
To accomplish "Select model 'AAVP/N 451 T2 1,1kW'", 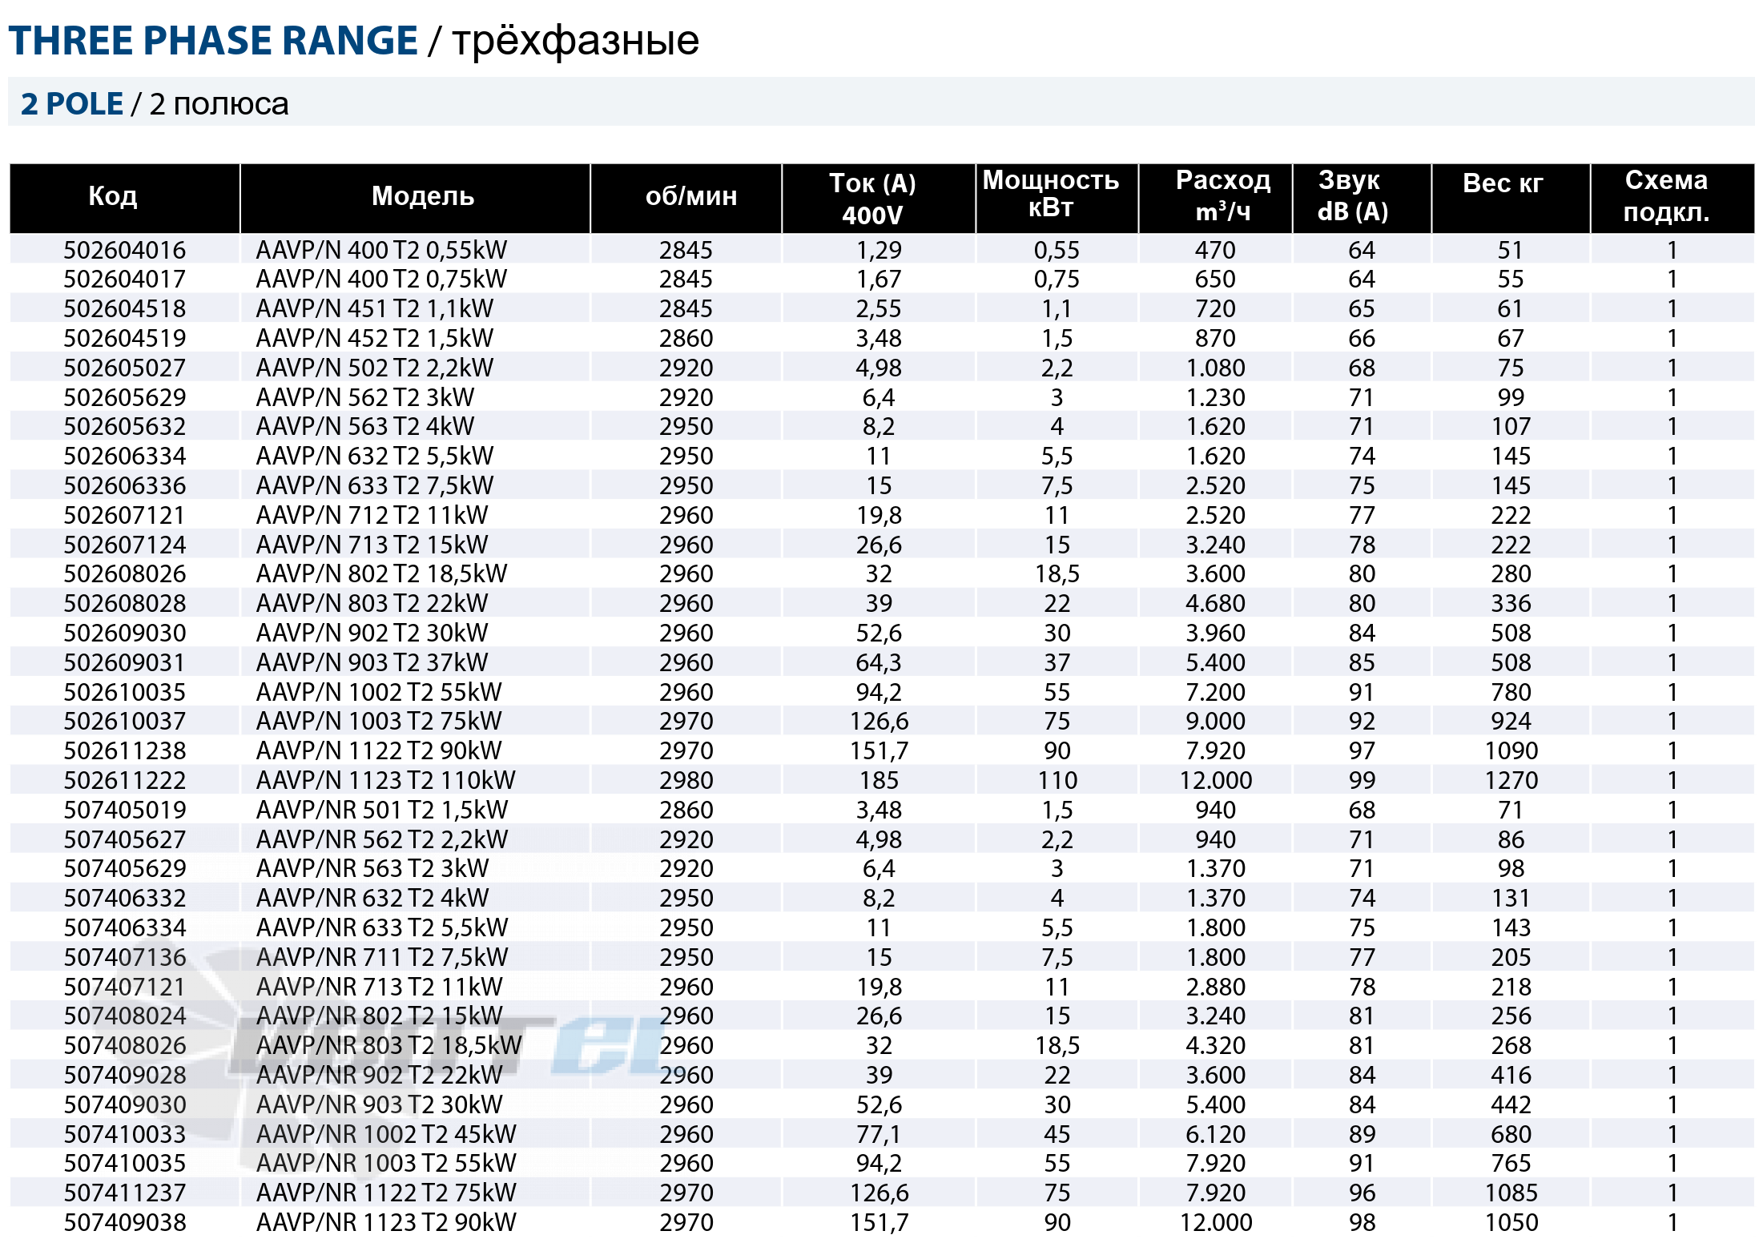I will coord(375,309).
